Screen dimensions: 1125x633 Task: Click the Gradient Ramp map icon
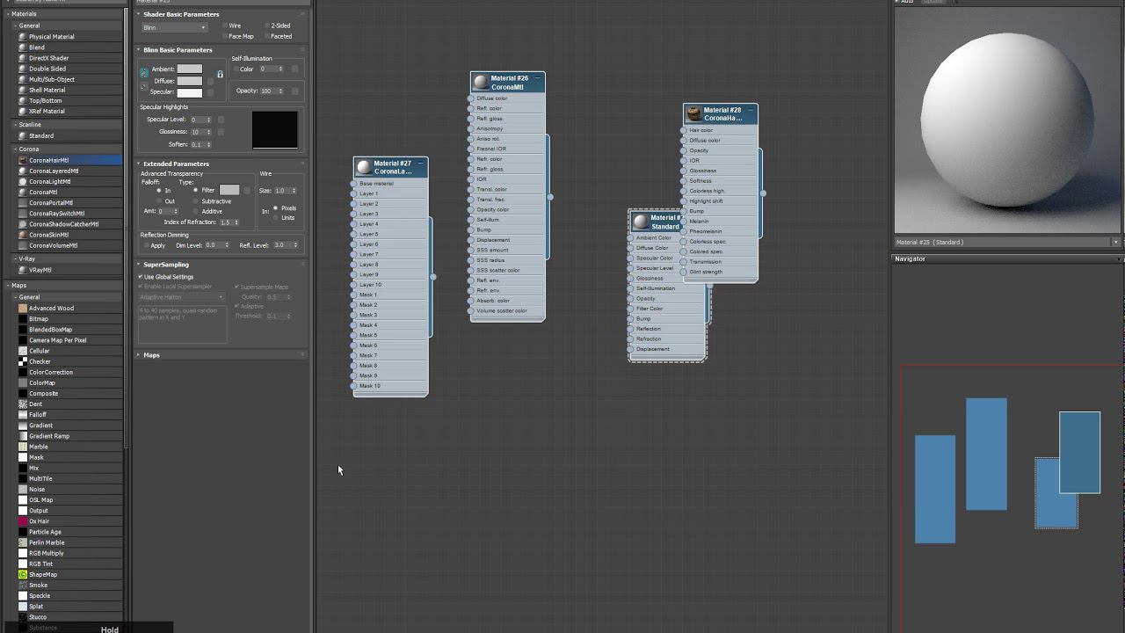pyautogui.click(x=23, y=436)
